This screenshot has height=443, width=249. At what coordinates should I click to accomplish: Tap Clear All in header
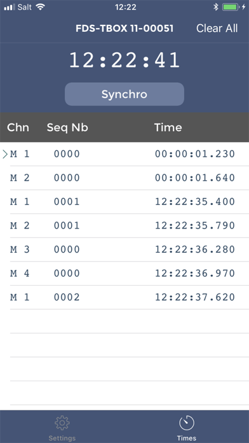pyautogui.click(x=217, y=28)
